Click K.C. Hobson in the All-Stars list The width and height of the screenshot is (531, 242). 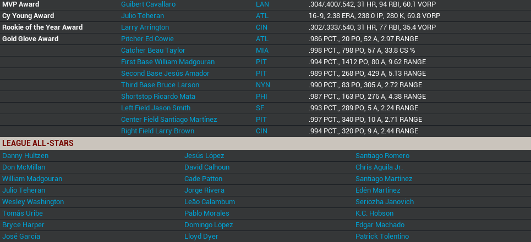click(374, 213)
